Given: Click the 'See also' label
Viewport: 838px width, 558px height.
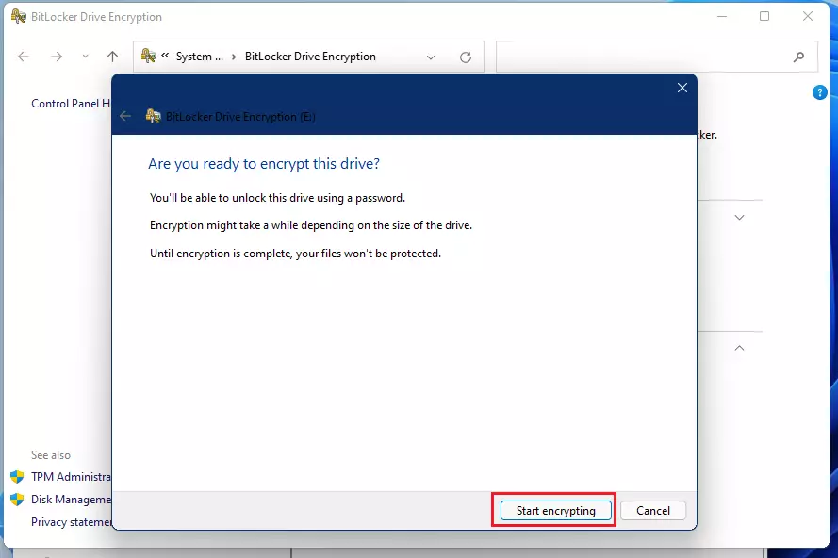Looking at the screenshot, I should tap(51, 455).
